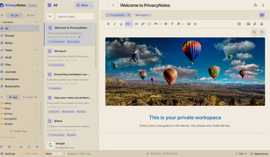
Task: Select the highlighter tool
Action: click(x=179, y=24)
